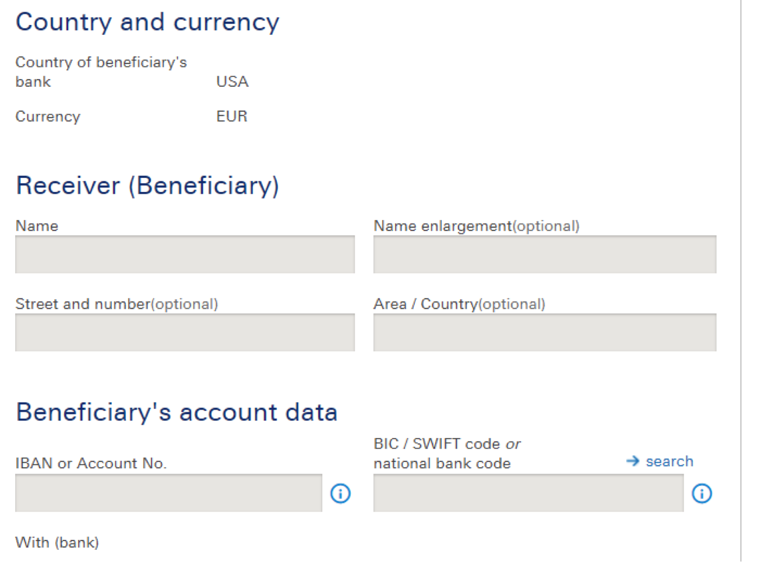758x562 pixels.
Task: Click the EUR currency value
Action: click(232, 116)
